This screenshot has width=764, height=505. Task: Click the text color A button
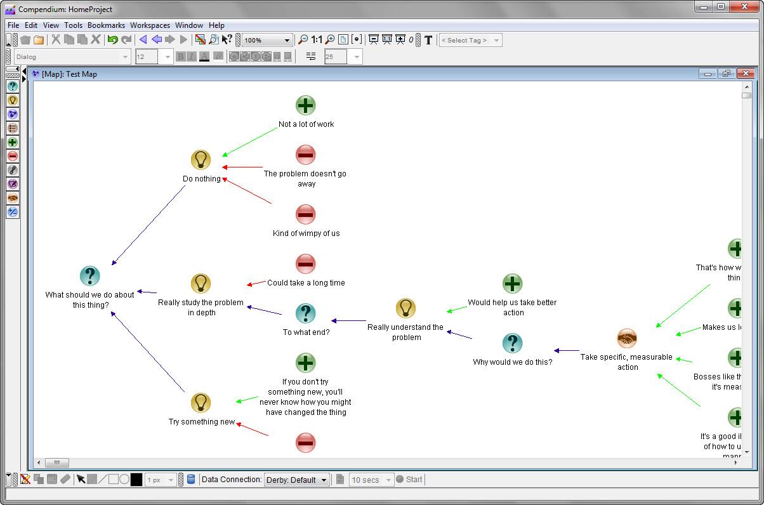click(x=204, y=56)
